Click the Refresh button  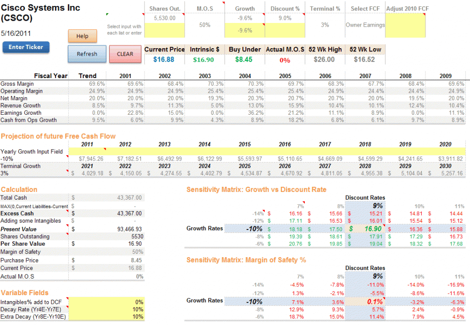click(x=87, y=54)
